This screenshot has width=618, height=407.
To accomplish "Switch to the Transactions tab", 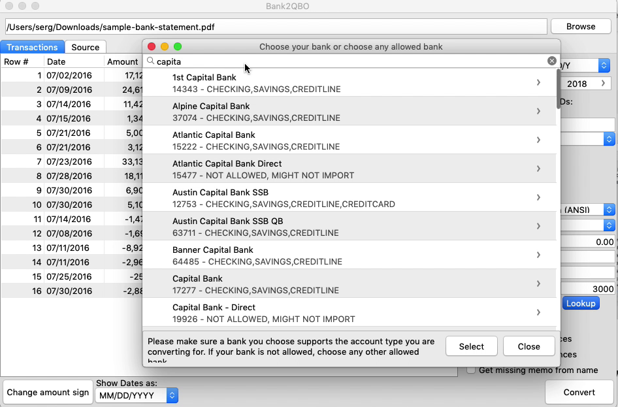I will coord(32,47).
